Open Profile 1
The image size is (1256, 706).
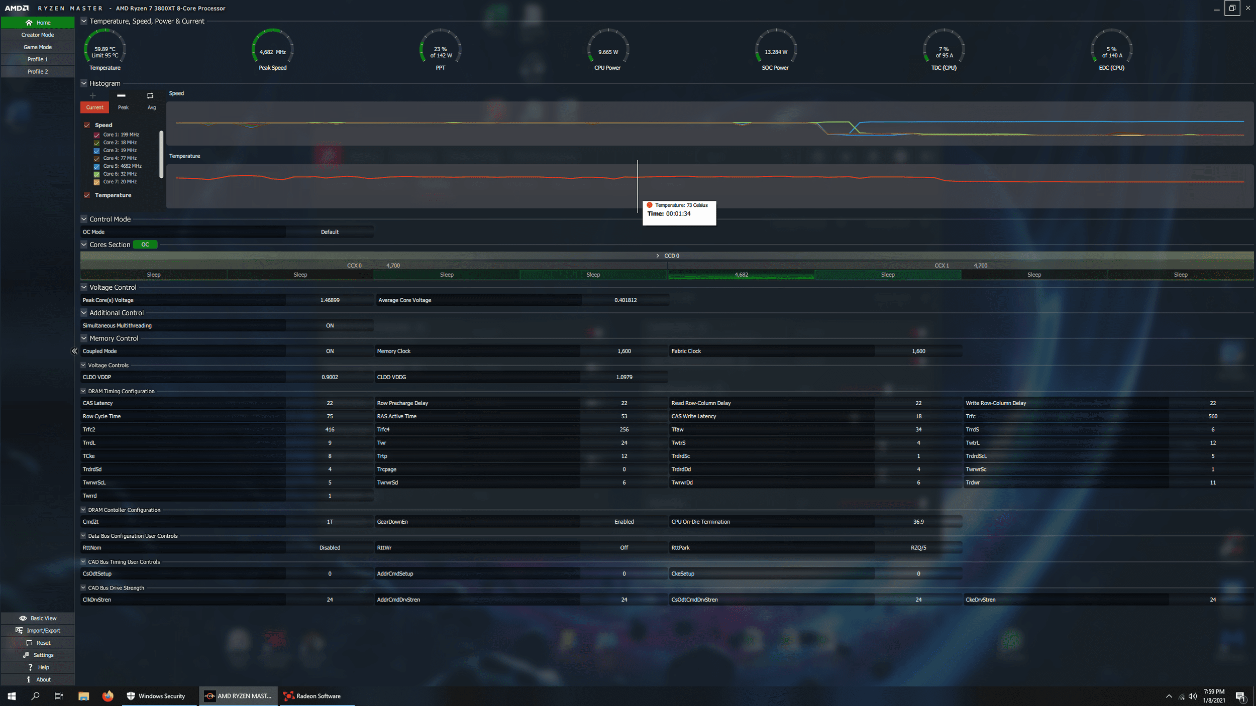(38, 59)
